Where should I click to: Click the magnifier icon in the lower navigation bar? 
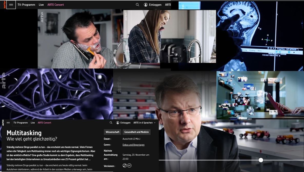click(111, 123)
